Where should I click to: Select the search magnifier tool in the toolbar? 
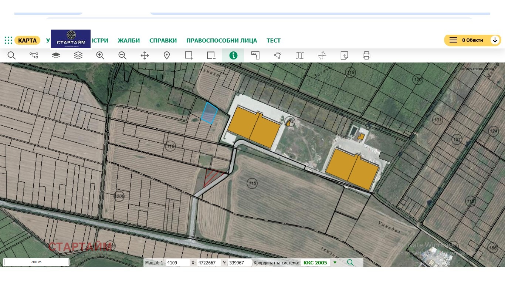pyautogui.click(x=11, y=55)
